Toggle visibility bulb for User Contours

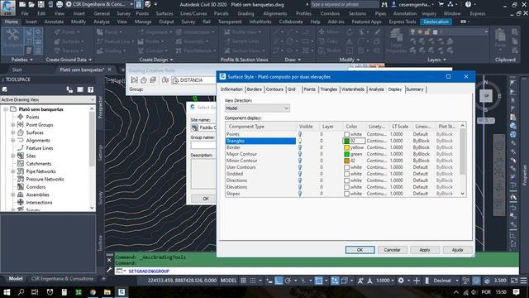coord(299,167)
